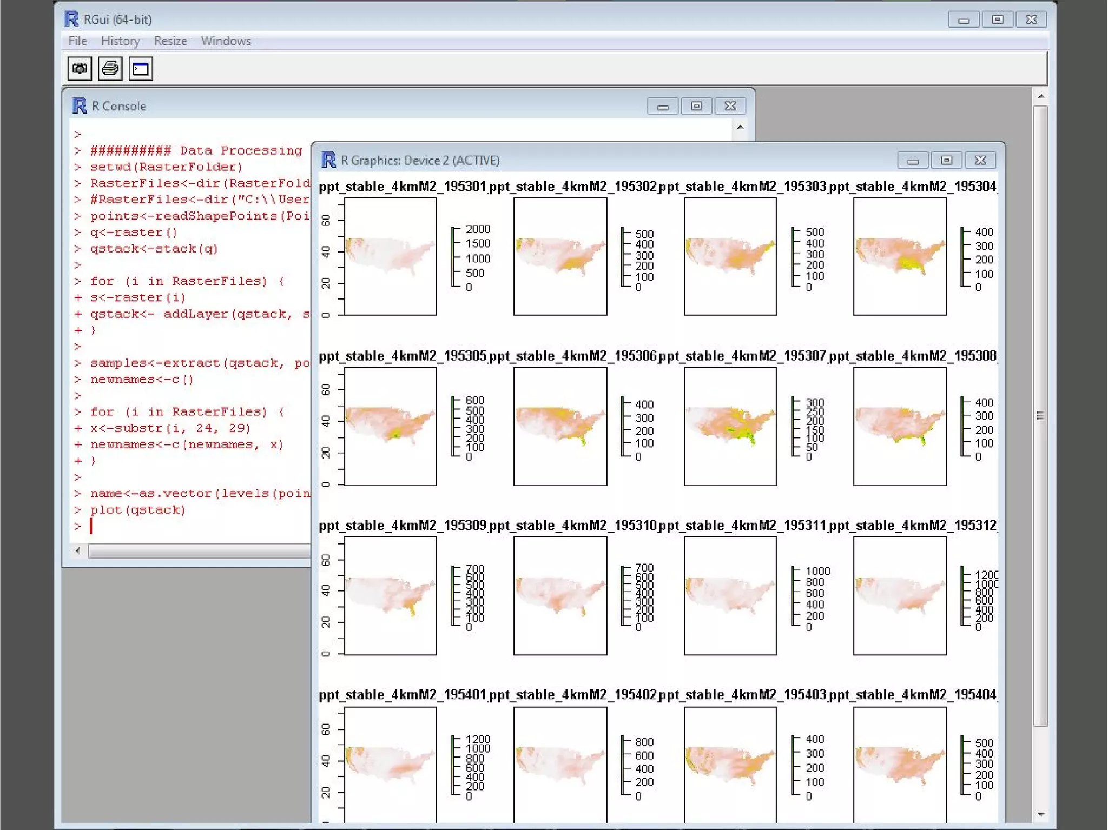The height and width of the screenshot is (830, 1108).
Task: Click the copy-to-clipboard camera icon
Action: [x=80, y=69]
